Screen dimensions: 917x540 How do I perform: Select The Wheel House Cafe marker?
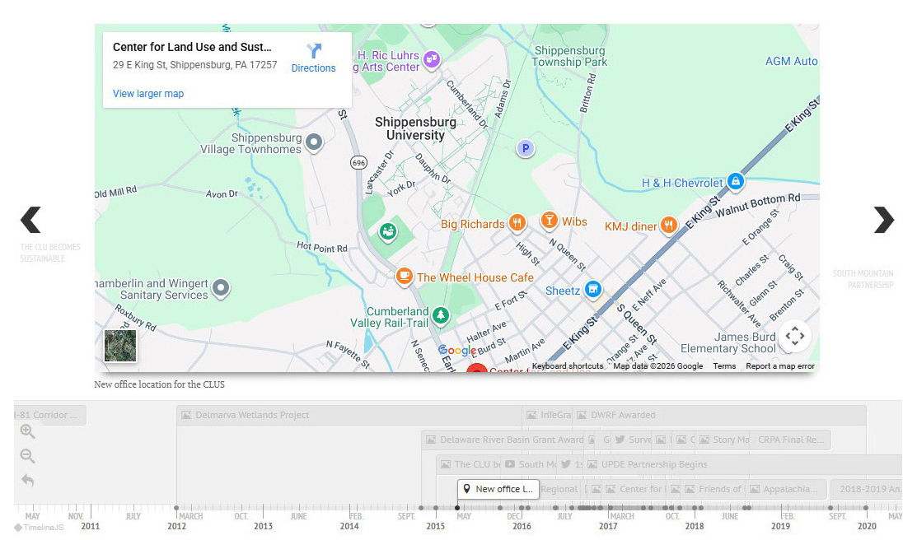click(404, 277)
